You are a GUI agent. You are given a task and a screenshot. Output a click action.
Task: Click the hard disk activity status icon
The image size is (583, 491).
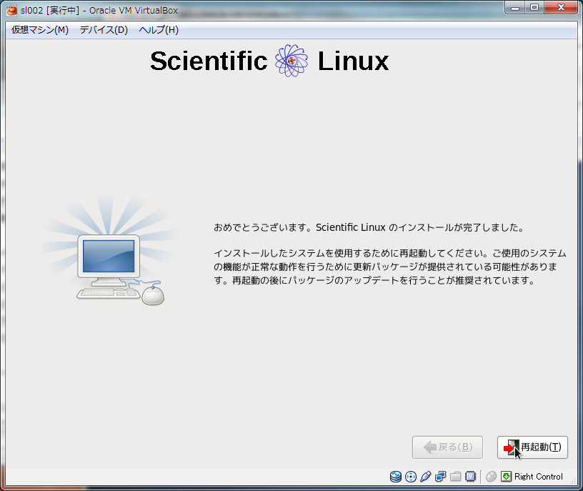tap(396, 477)
